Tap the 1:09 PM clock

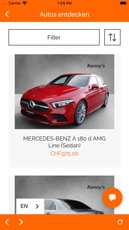click(x=64, y=3)
